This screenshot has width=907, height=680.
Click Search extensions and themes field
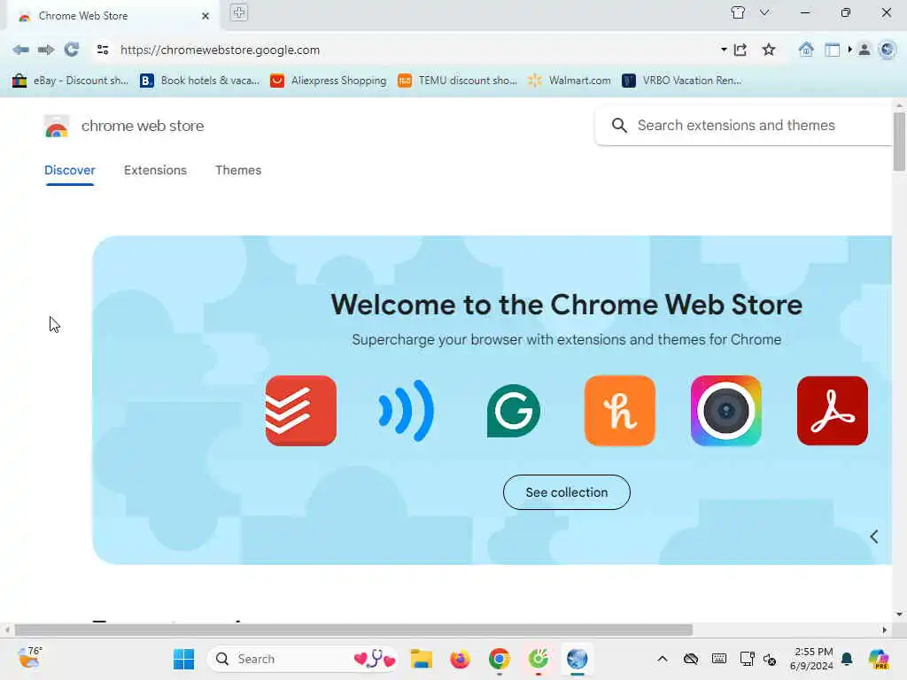[744, 126]
